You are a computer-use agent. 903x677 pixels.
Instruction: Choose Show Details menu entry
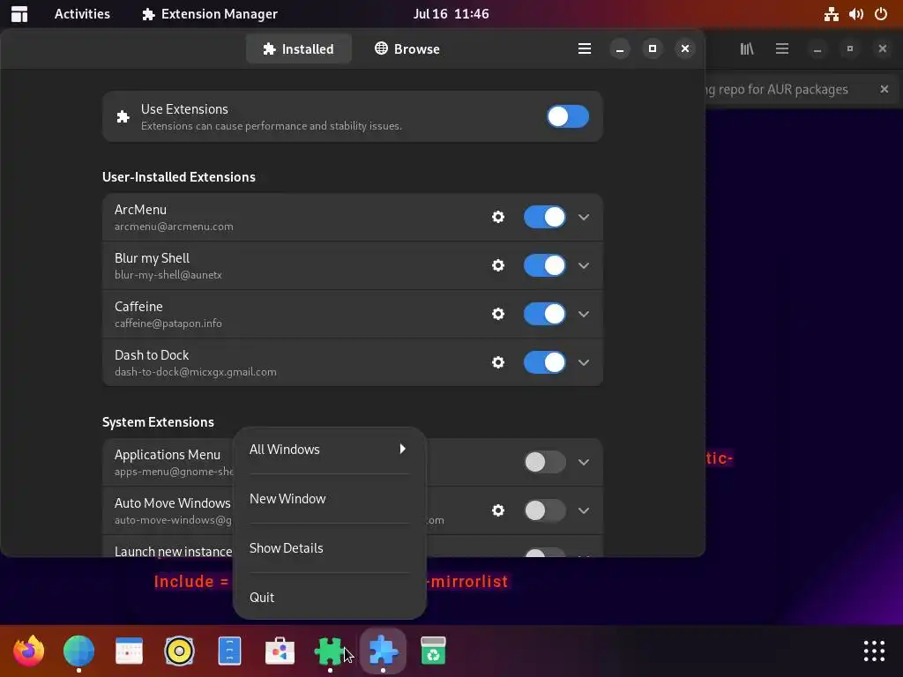tap(330, 548)
